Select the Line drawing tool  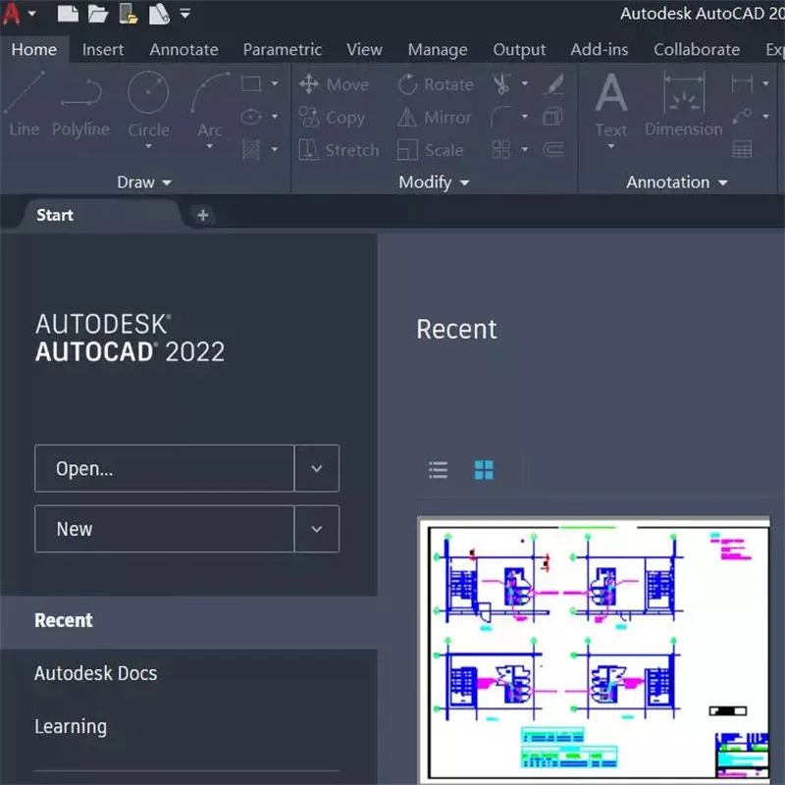tap(23, 108)
